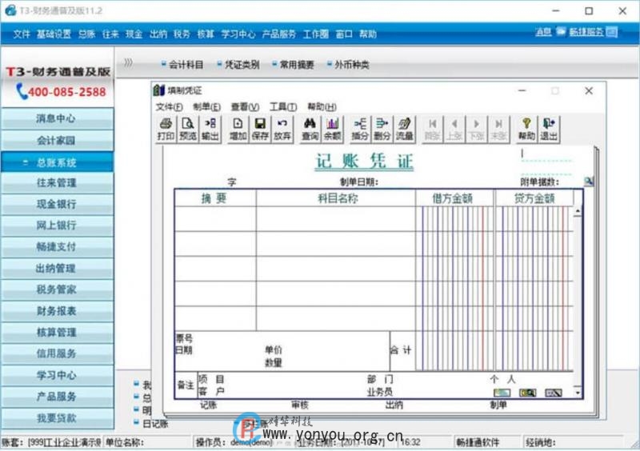Click first row 借方金额 cell
The width and height of the screenshot is (640, 451).
(x=454, y=219)
